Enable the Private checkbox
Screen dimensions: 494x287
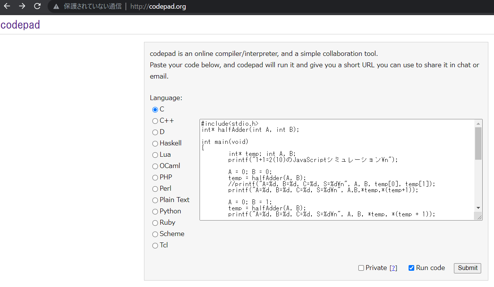click(361, 268)
